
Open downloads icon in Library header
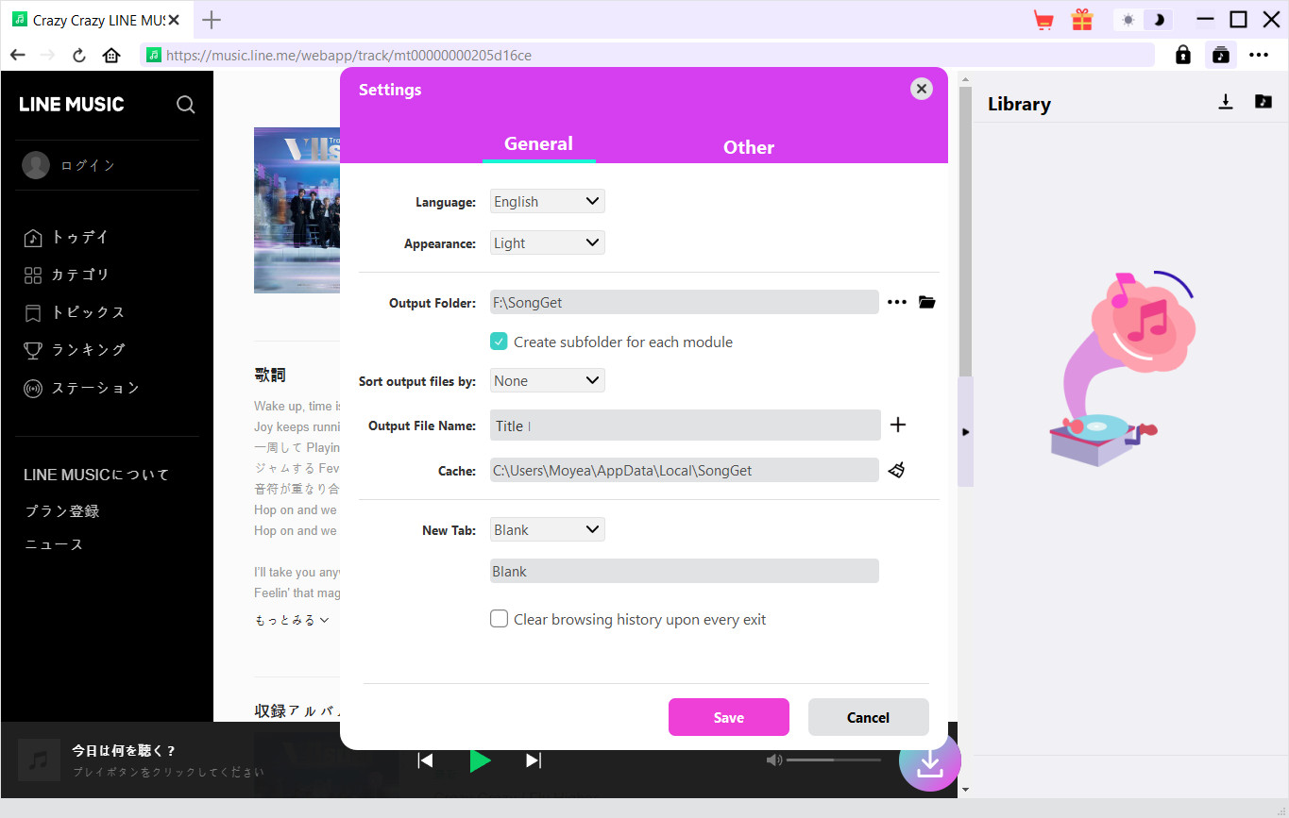coord(1226,102)
